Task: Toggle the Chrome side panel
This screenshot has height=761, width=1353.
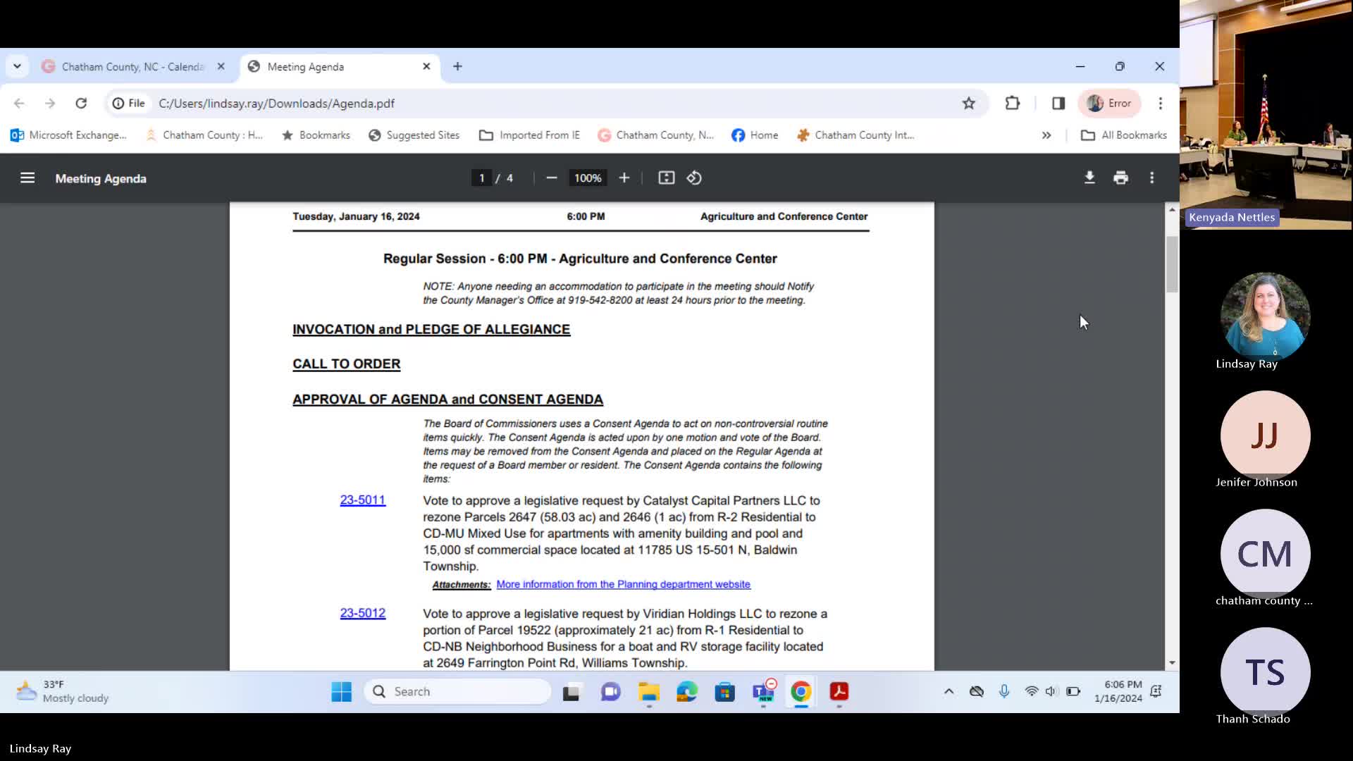Action: point(1058,104)
